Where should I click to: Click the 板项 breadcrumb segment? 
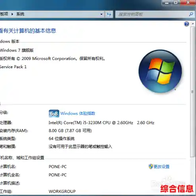coord(4,14)
